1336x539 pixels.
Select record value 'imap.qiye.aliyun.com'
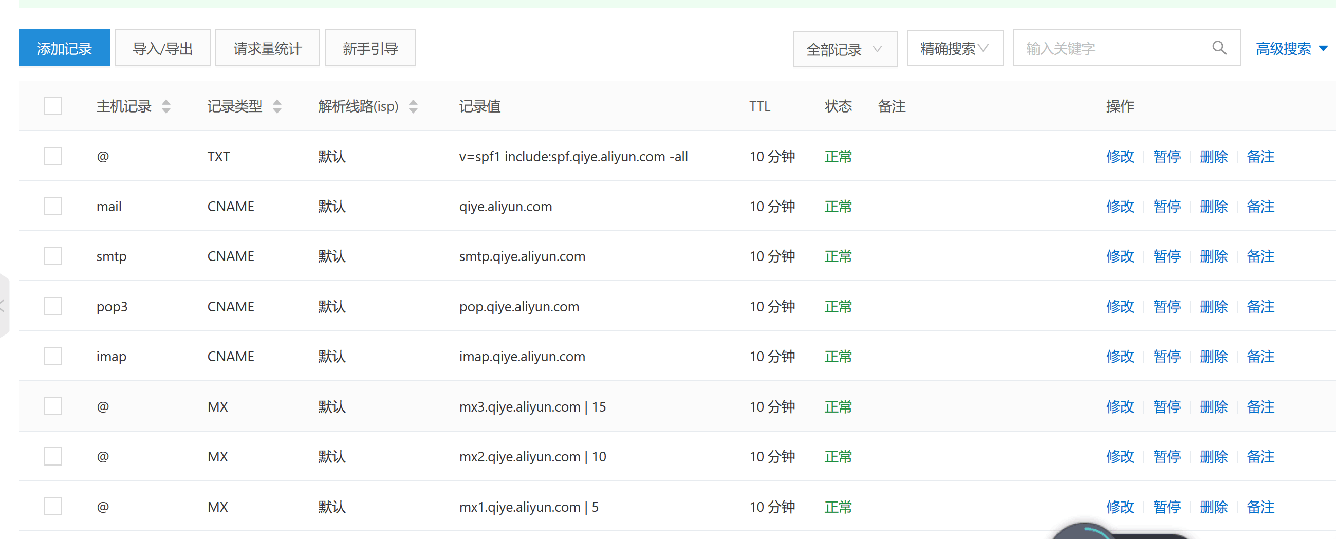(x=522, y=357)
